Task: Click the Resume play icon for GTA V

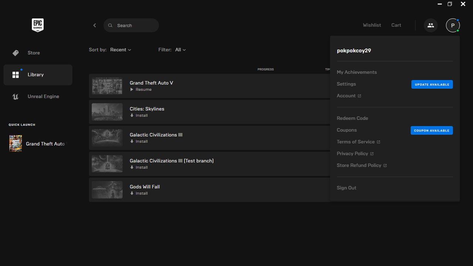Action: [x=132, y=89]
